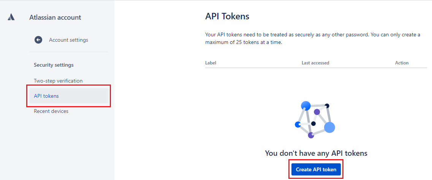
Task: Click the Label column header
Action: 211,63
